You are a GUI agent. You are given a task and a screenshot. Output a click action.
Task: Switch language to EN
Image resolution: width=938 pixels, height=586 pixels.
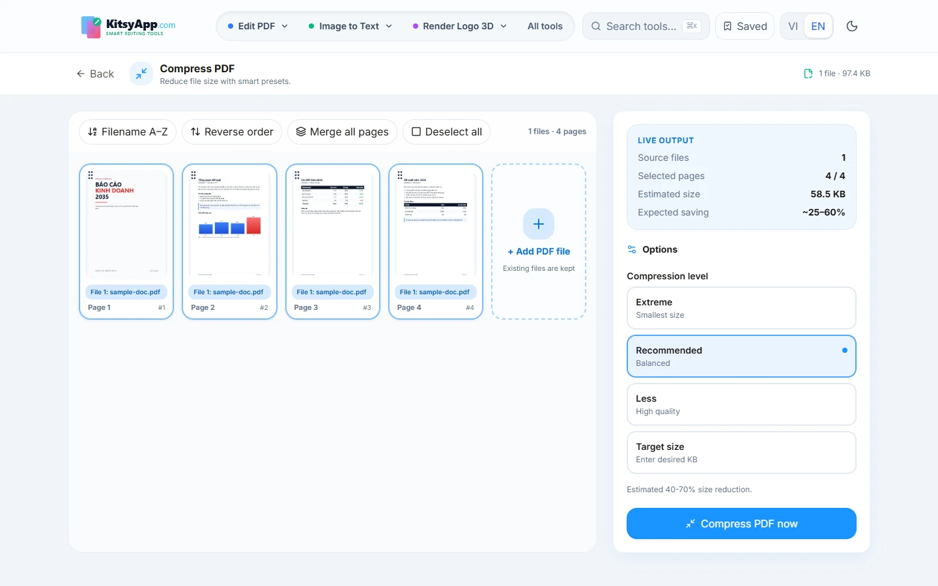coord(818,26)
